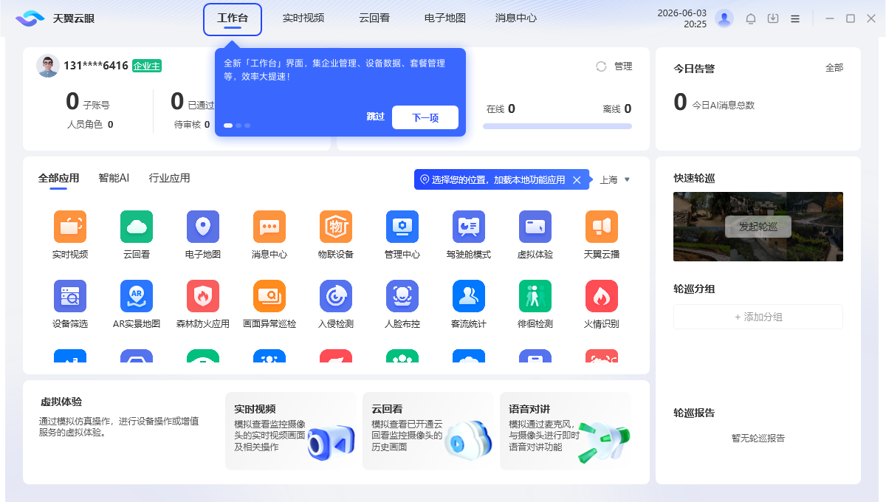
Task: Click the 快捷轮巡 preview thumbnail
Action: [758, 227]
